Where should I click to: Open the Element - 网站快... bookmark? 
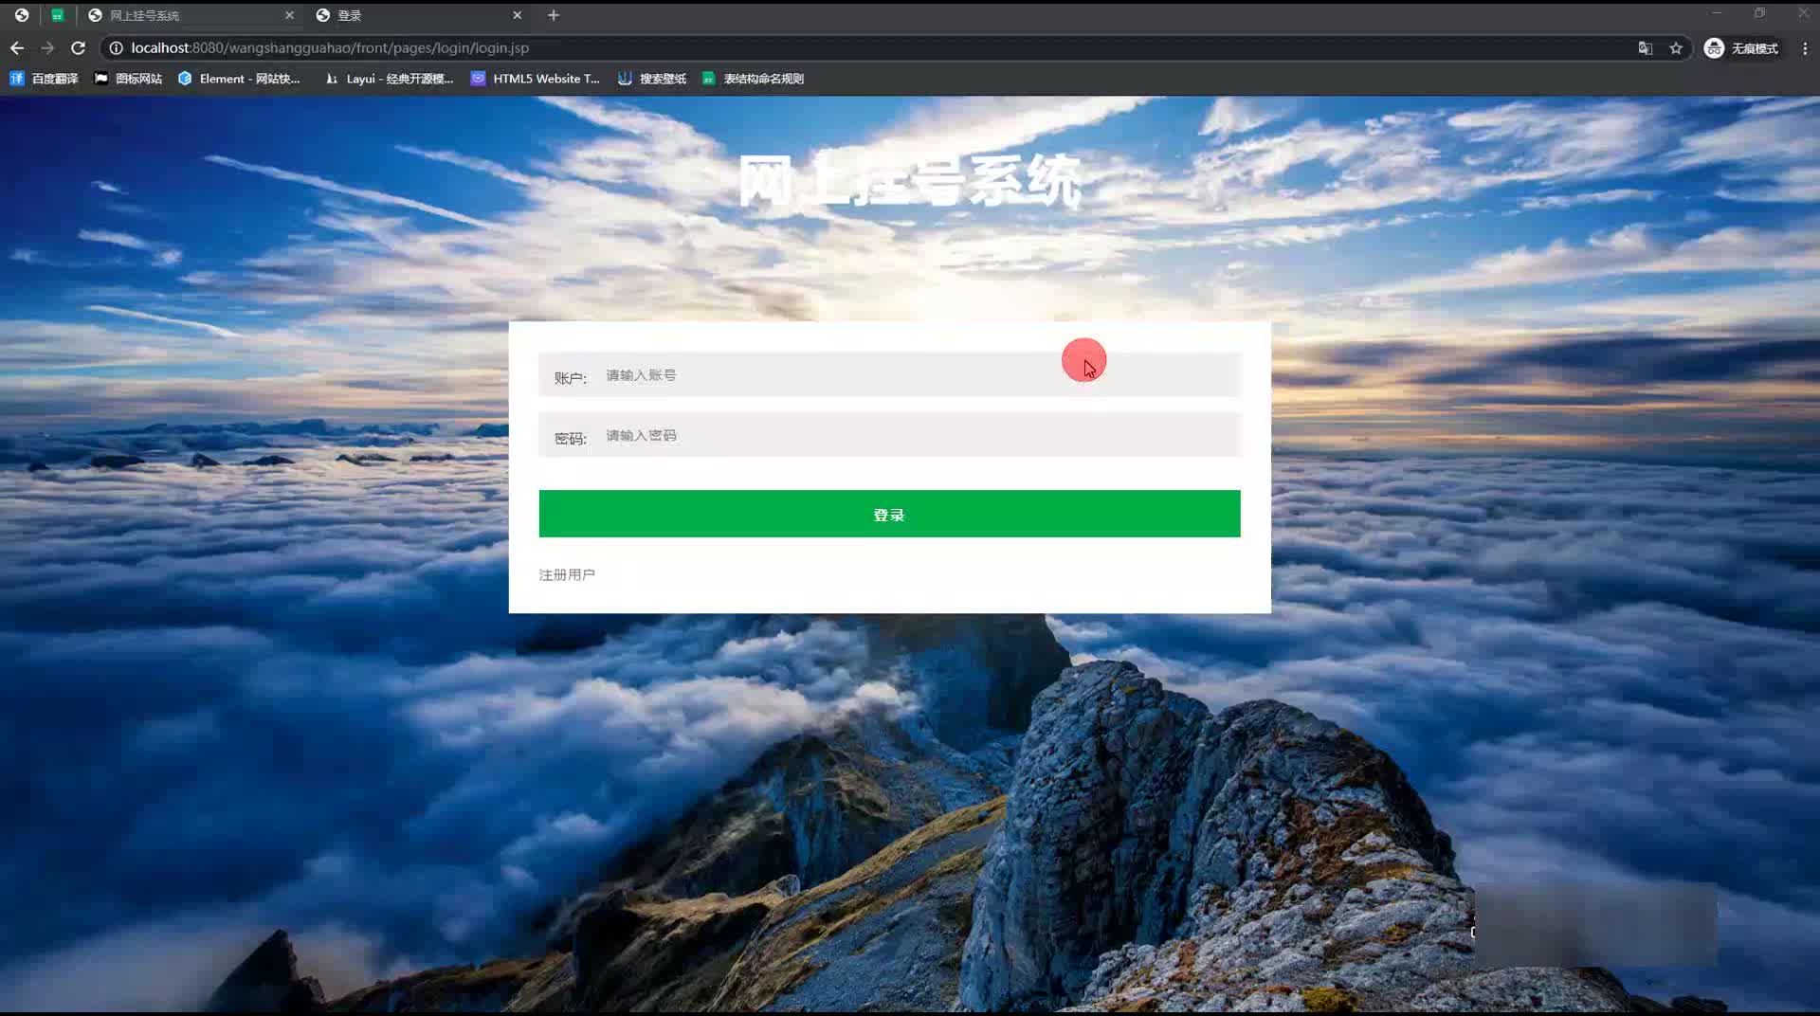[x=239, y=79]
